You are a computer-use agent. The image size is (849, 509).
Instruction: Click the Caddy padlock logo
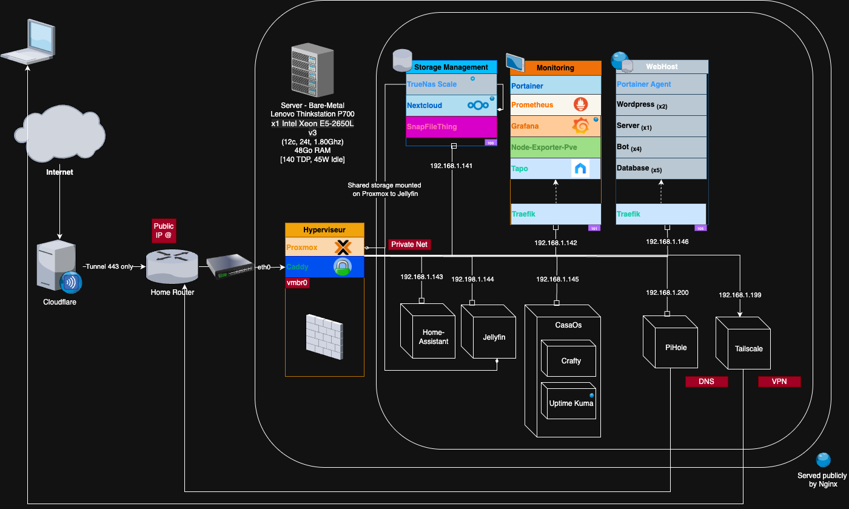[343, 267]
